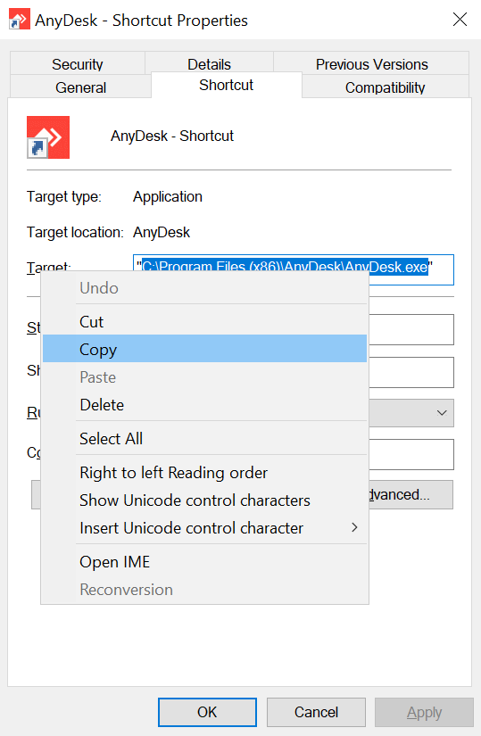Select Open IME menu entry
Screen dimensions: 481x736
[204, 561]
